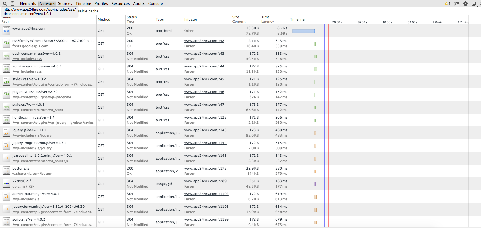Open the yellow warning count indicator
The width and height of the screenshot is (481, 228).
[x=447, y=4]
